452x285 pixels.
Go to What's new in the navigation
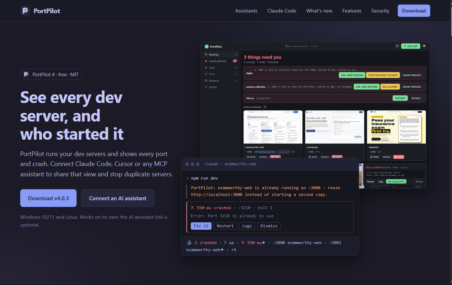[319, 11]
